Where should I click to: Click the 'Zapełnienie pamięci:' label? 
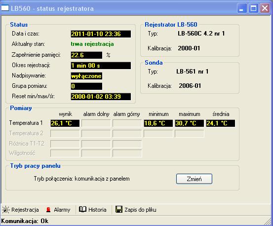click(36, 55)
